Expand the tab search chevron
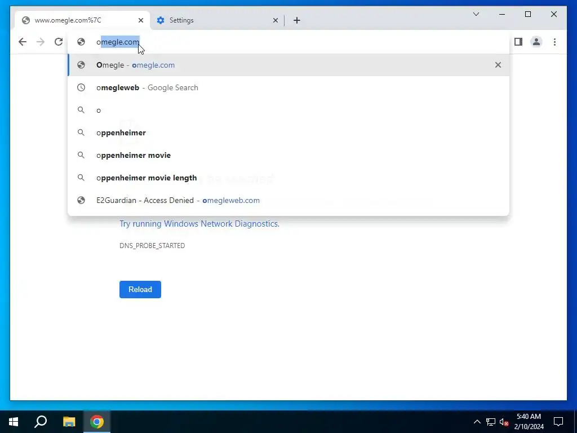577x433 pixels. (x=476, y=14)
